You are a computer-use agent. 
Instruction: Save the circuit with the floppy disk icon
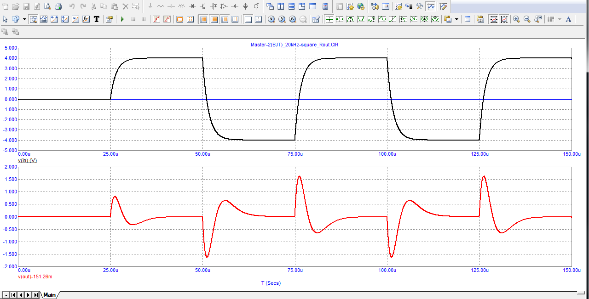pyautogui.click(x=26, y=6)
